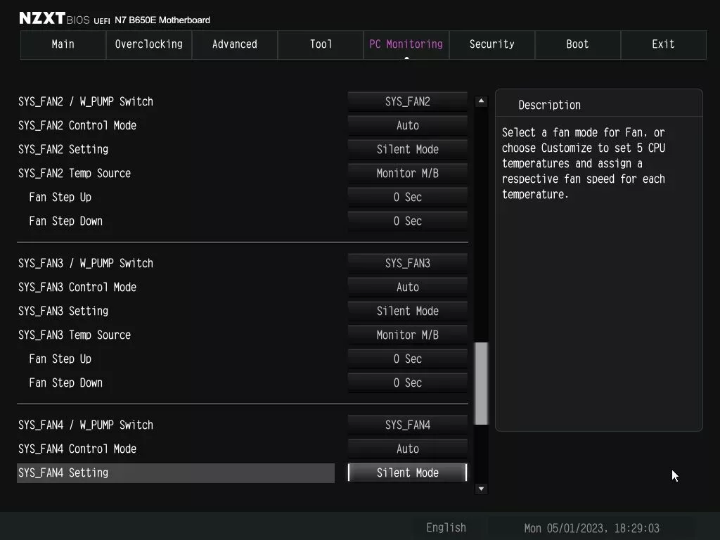The width and height of the screenshot is (720, 540).
Task: Open the SYS_FAN3 Control Mode selector
Action: tap(407, 287)
